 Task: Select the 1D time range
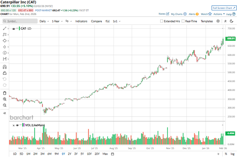[15, 154]
